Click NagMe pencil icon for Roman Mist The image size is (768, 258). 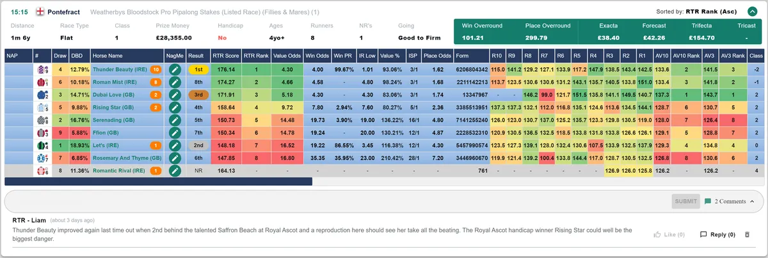(175, 82)
